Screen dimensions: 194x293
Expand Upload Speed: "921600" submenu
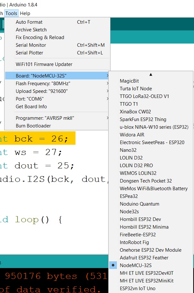click(57, 91)
